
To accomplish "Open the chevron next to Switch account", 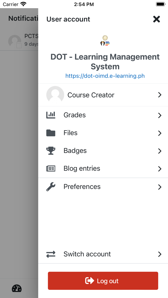I will pyautogui.click(x=160, y=254).
